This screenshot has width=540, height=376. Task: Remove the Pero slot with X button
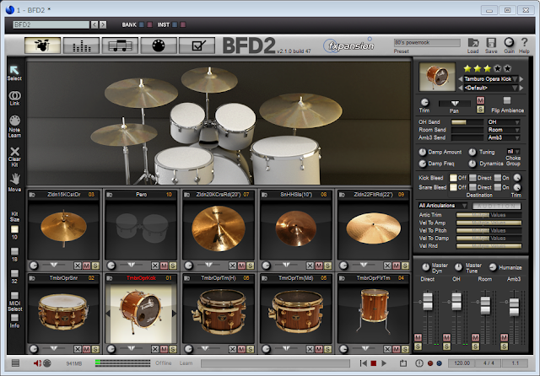(155, 266)
